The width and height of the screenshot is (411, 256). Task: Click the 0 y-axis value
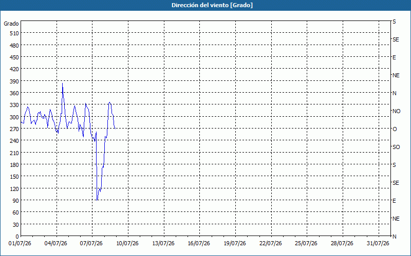(x=17, y=237)
